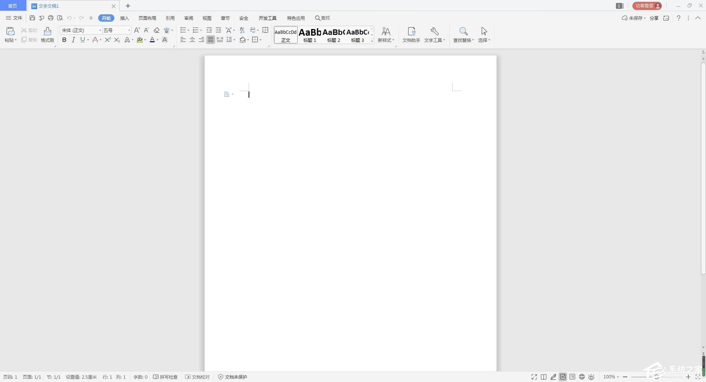This screenshot has width=706, height=382.
Task: Open the Find and Replace tool
Action: [x=463, y=35]
